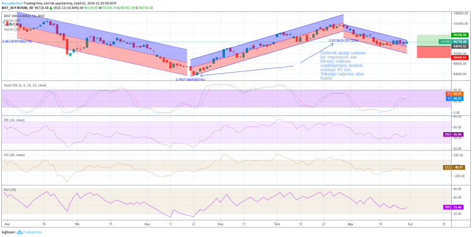
Task: Click the 104000.00 price axis label
Action: coord(461,23)
